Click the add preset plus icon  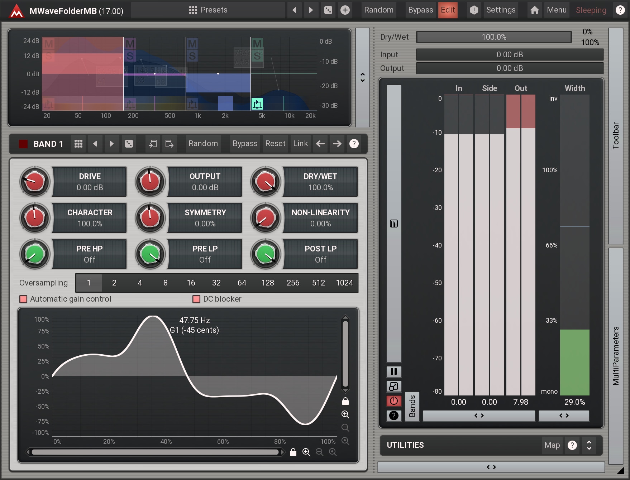pos(345,10)
